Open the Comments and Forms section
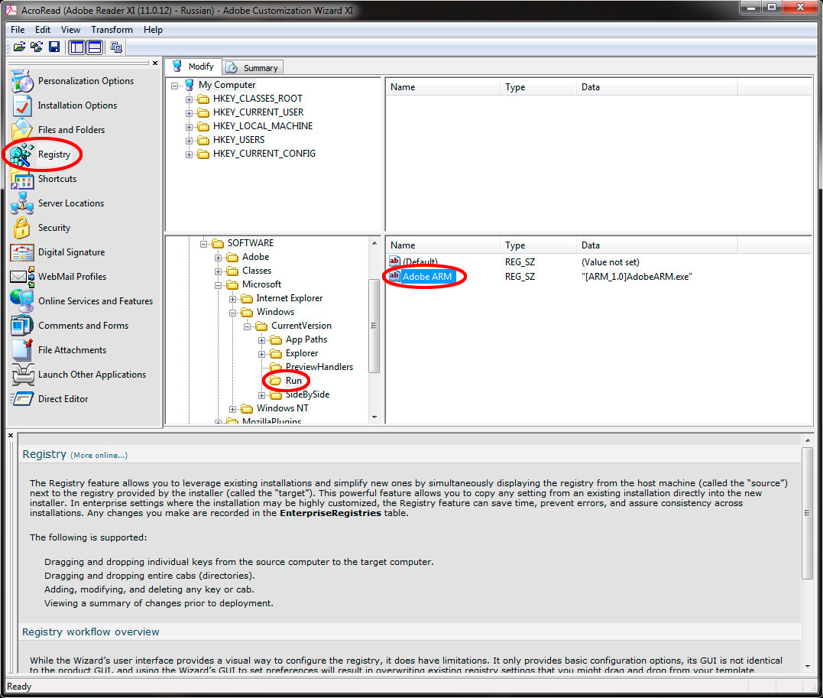This screenshot has width=823, height=698. click(83, 326)
